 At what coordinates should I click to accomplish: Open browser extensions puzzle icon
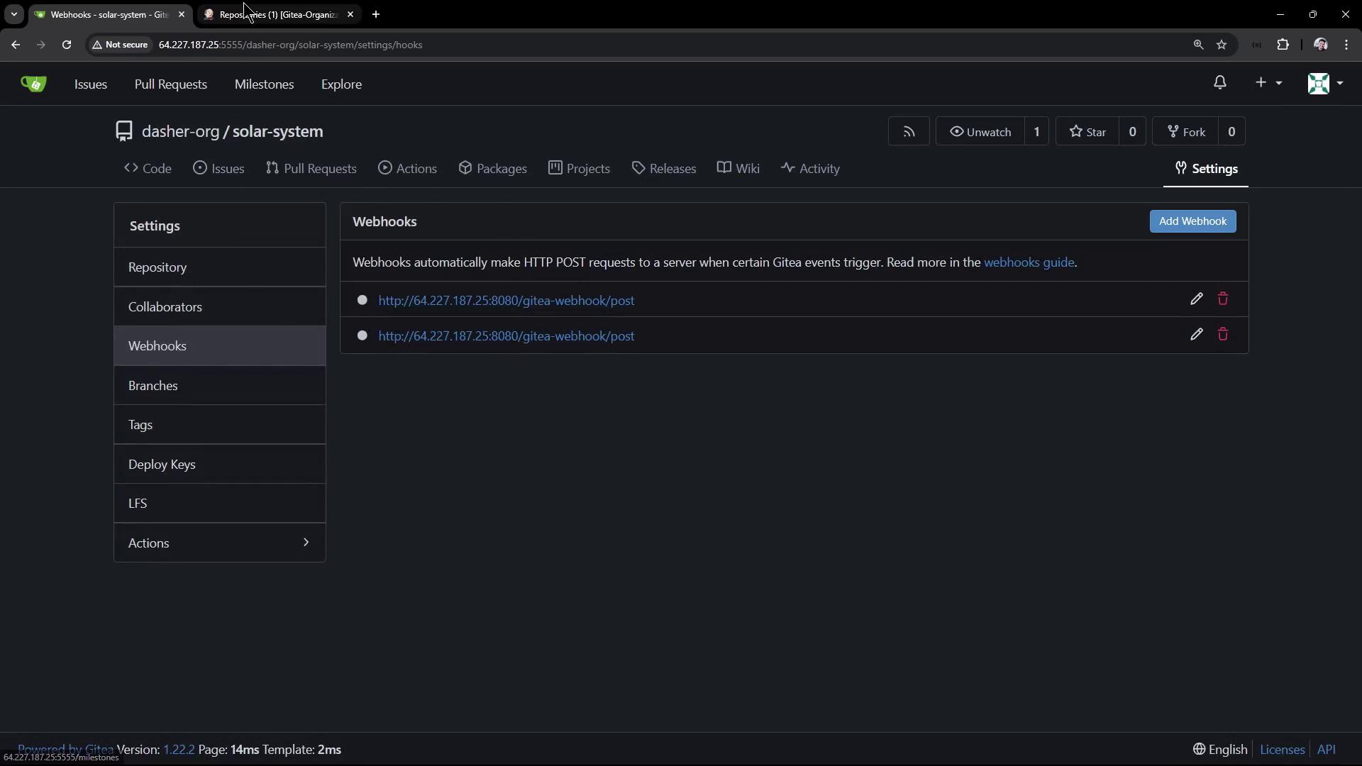click(1283, 45)
